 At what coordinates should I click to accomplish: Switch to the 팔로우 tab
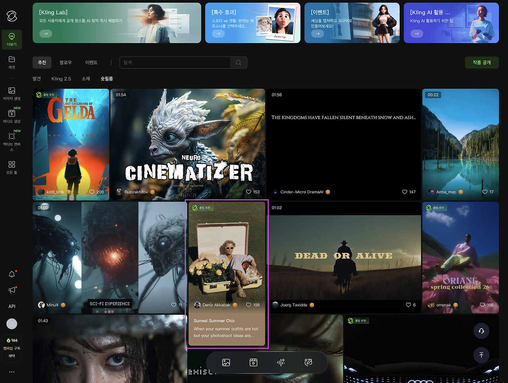pos(65,62)
